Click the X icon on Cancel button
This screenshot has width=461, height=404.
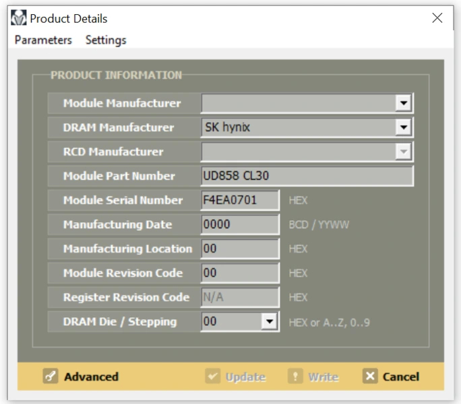click(x=369, y=376)
